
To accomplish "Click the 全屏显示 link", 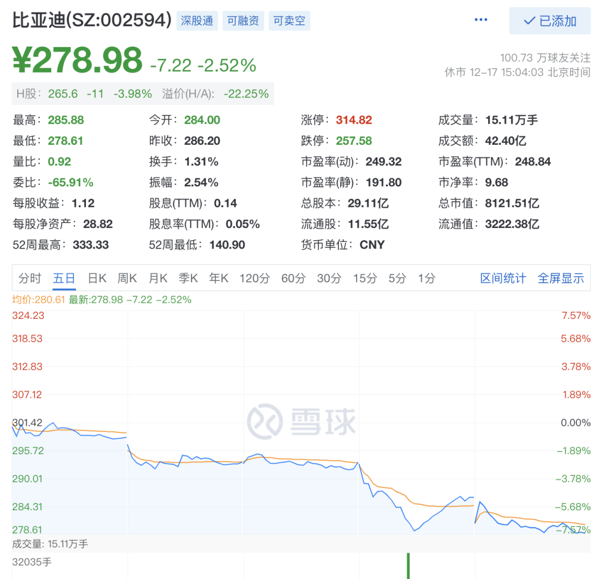I will [561, 278].
